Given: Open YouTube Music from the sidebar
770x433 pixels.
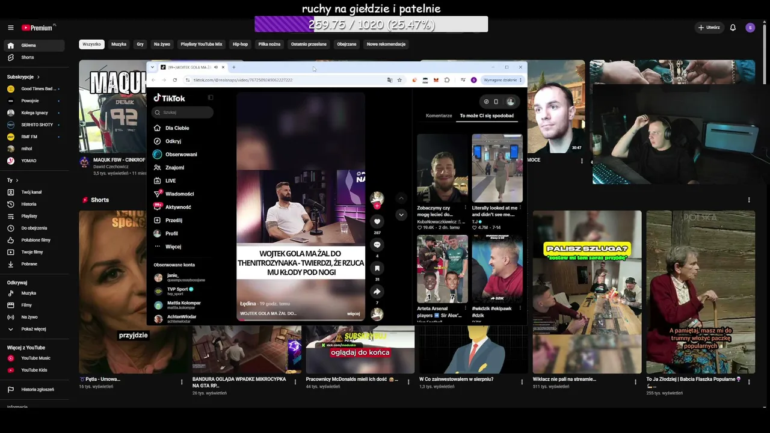Looking at the screenshot, I should (x=34, y=358).
